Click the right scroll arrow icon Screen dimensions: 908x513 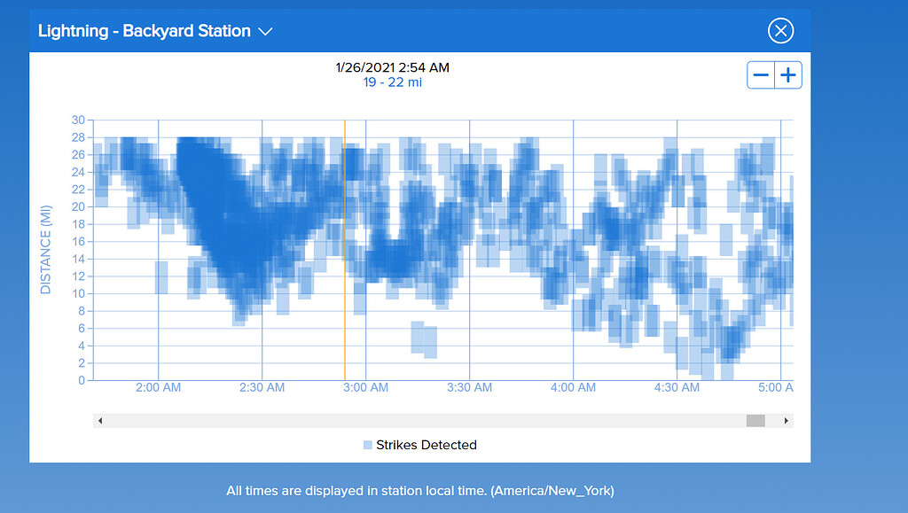point(786,420)
